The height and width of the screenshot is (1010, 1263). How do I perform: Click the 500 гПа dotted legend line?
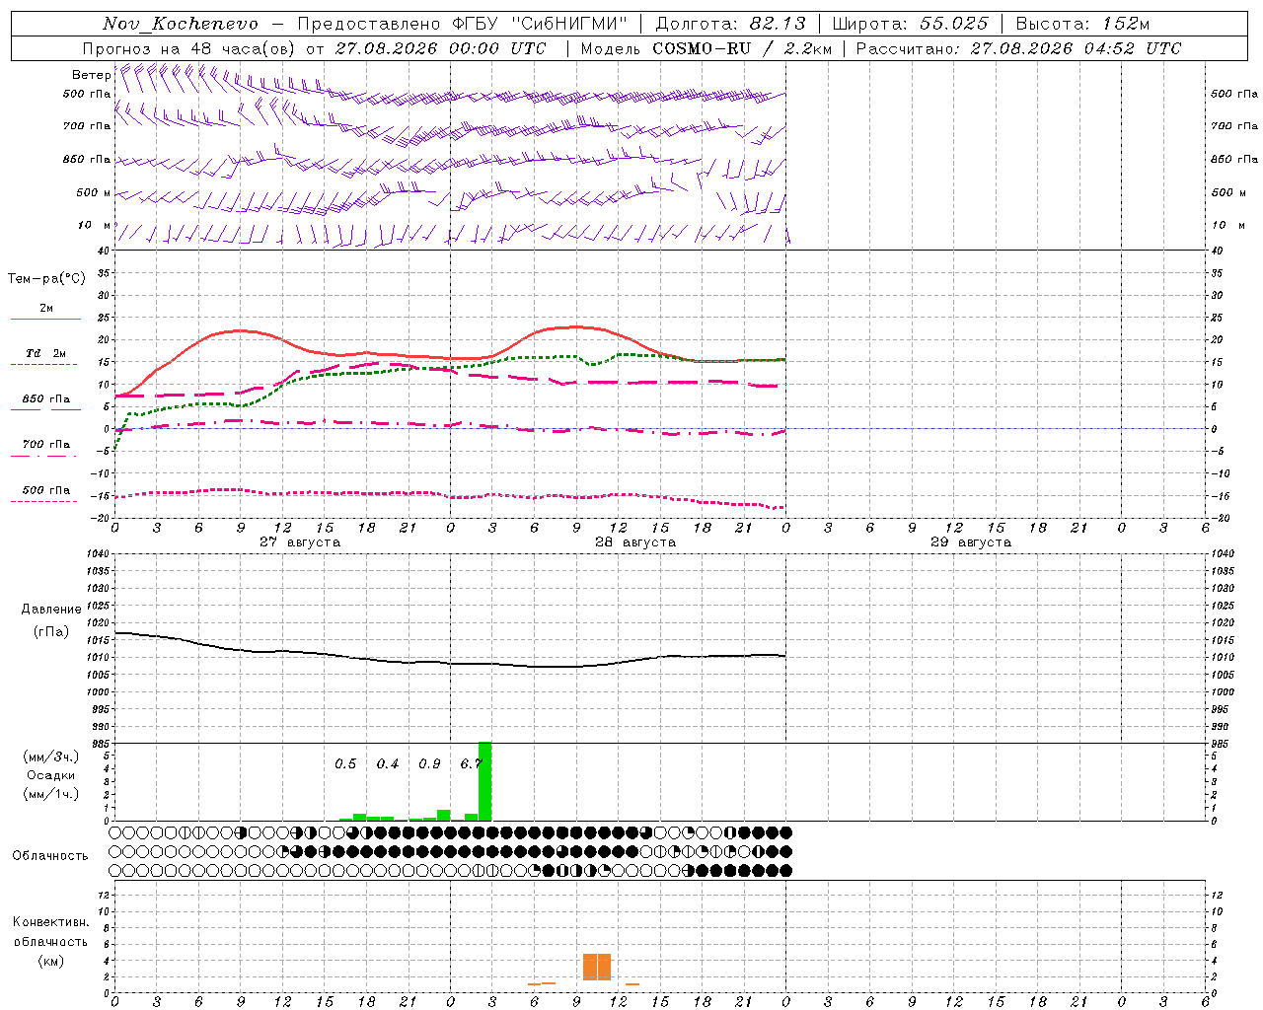(43, 501)
